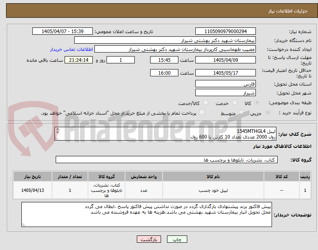
Task: Click the تاریخ نیاز column header
Action: (x=33, y=176)
